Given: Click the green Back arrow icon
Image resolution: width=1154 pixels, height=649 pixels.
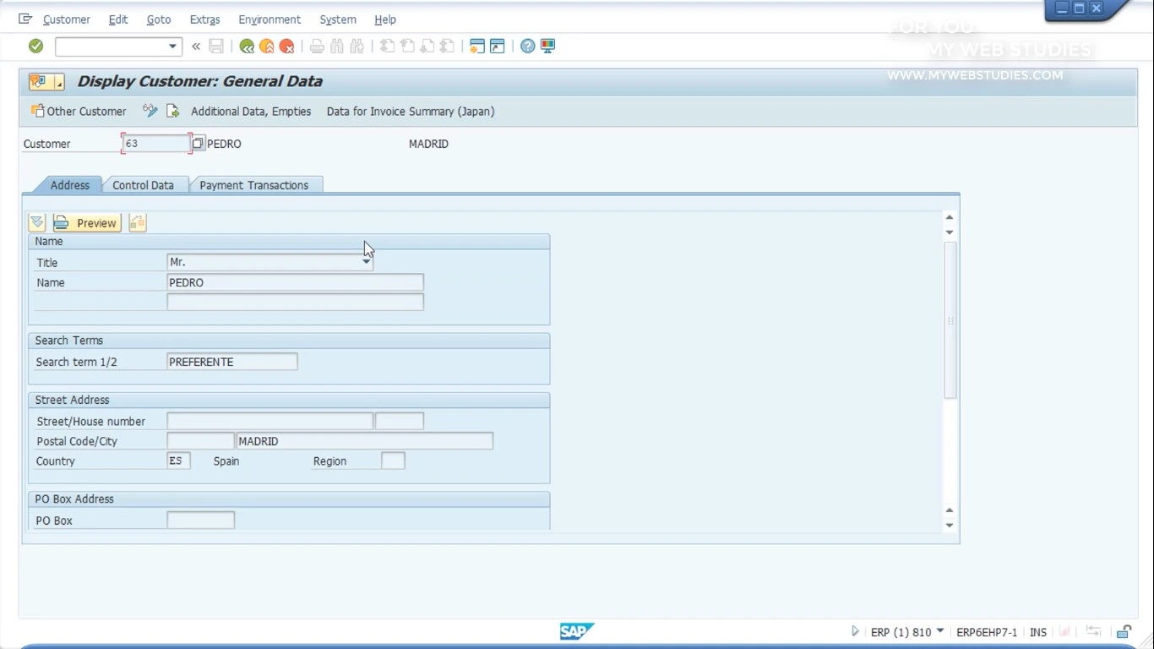Looking at the screenshot, I should click(x=247, y=46).
